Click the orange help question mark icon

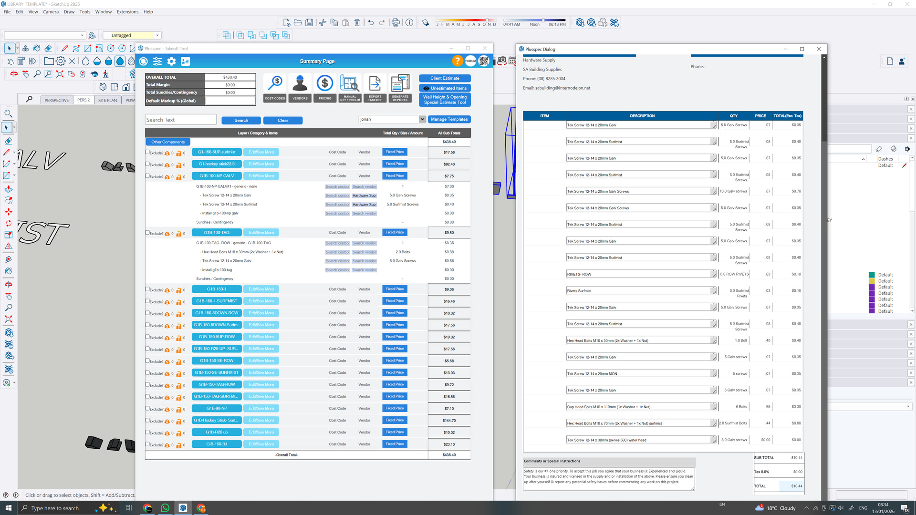point(457,61)
